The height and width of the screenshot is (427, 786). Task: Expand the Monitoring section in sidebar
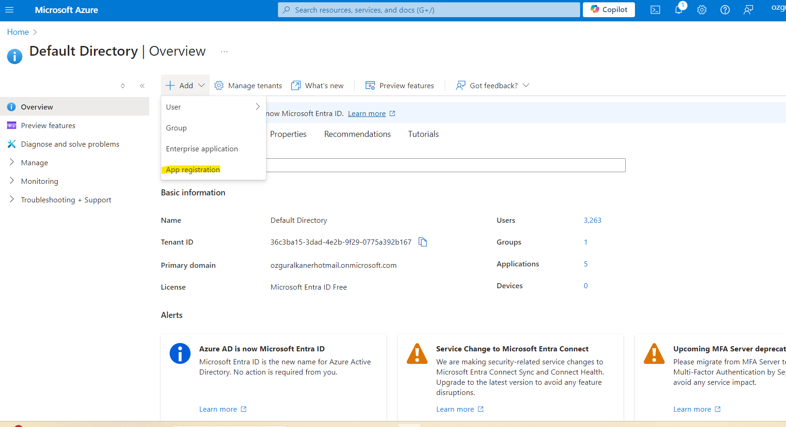(40, 181)
